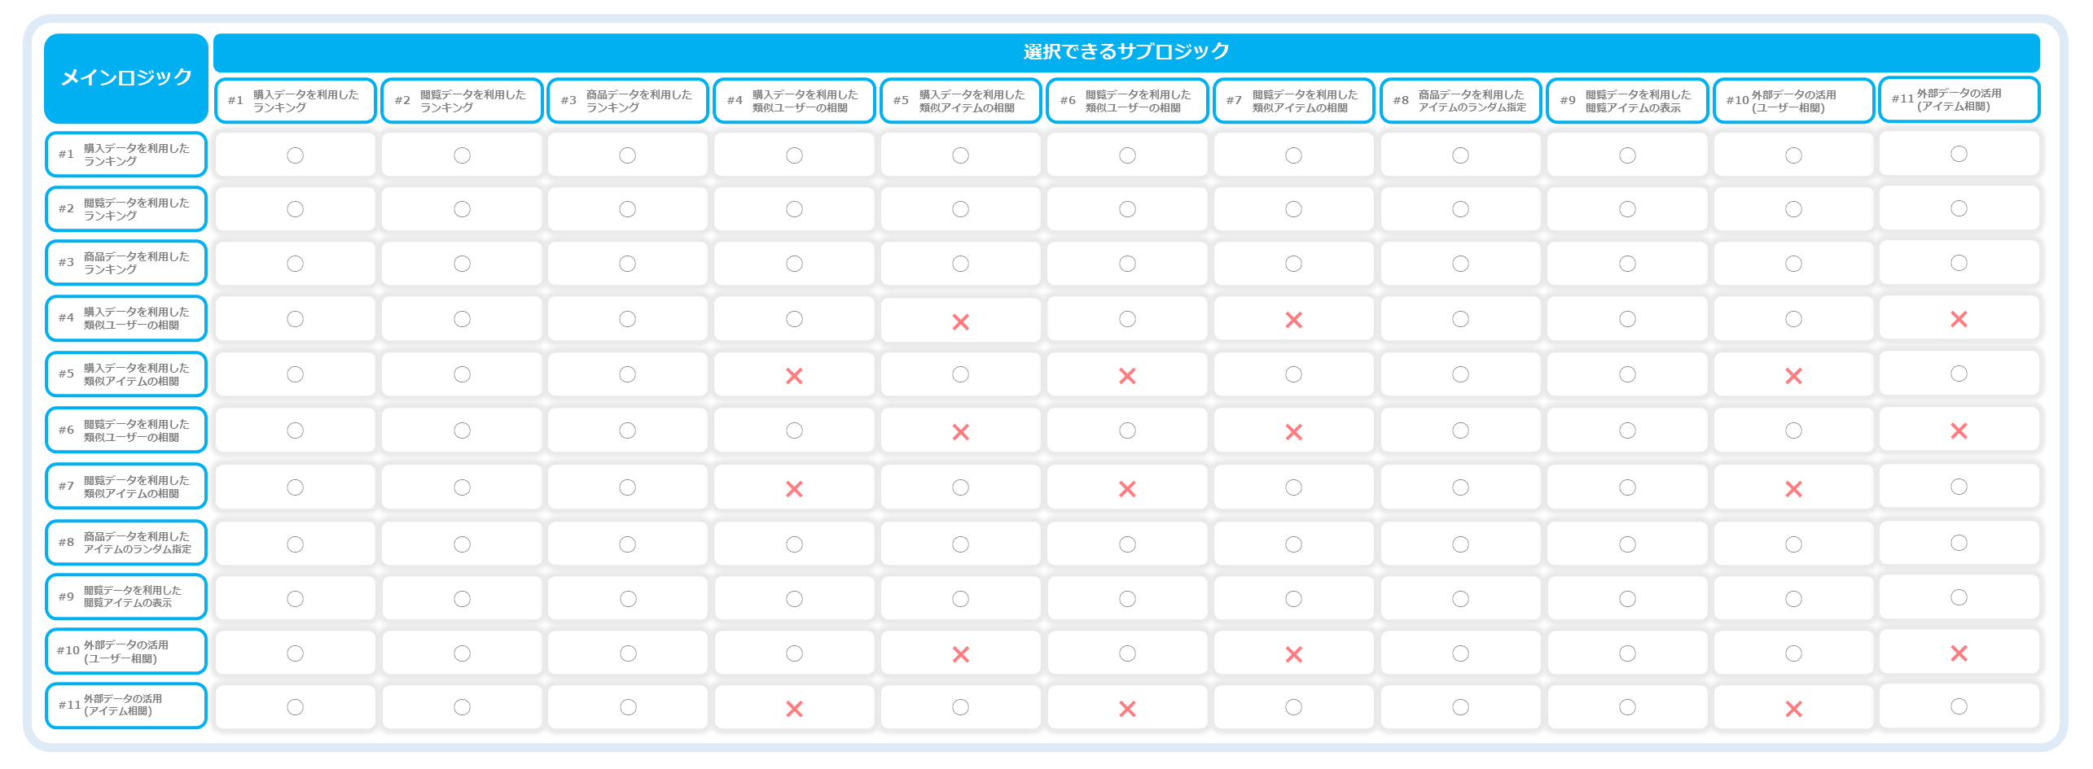Click the 選択できるサブロジック header bar
The image size is (2093, 769).
(x=1126, y=52)
